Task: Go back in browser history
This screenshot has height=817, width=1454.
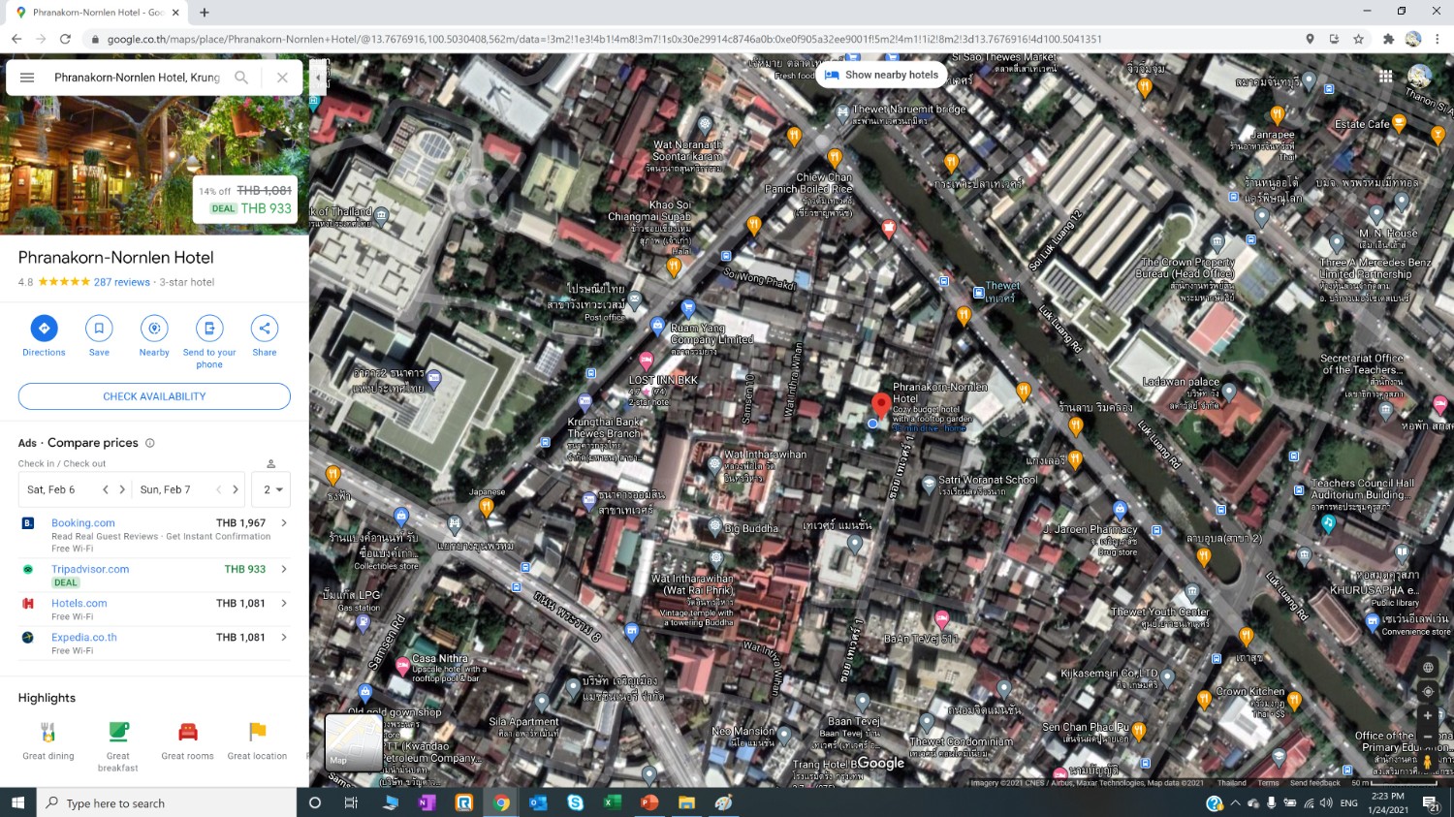Action: point(16,39)
